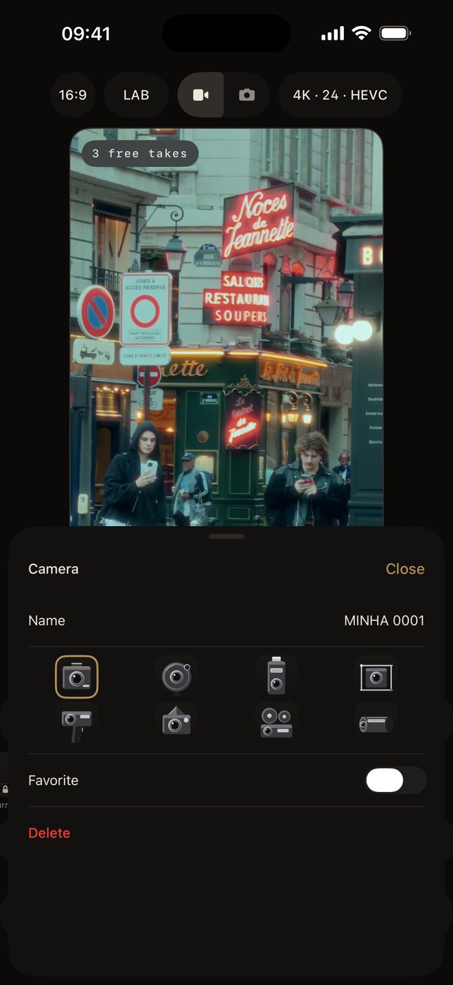This screenshot has width=453, height=985.
Task: Choose the round webcam-style camera icon
Action: pos(176,677)
